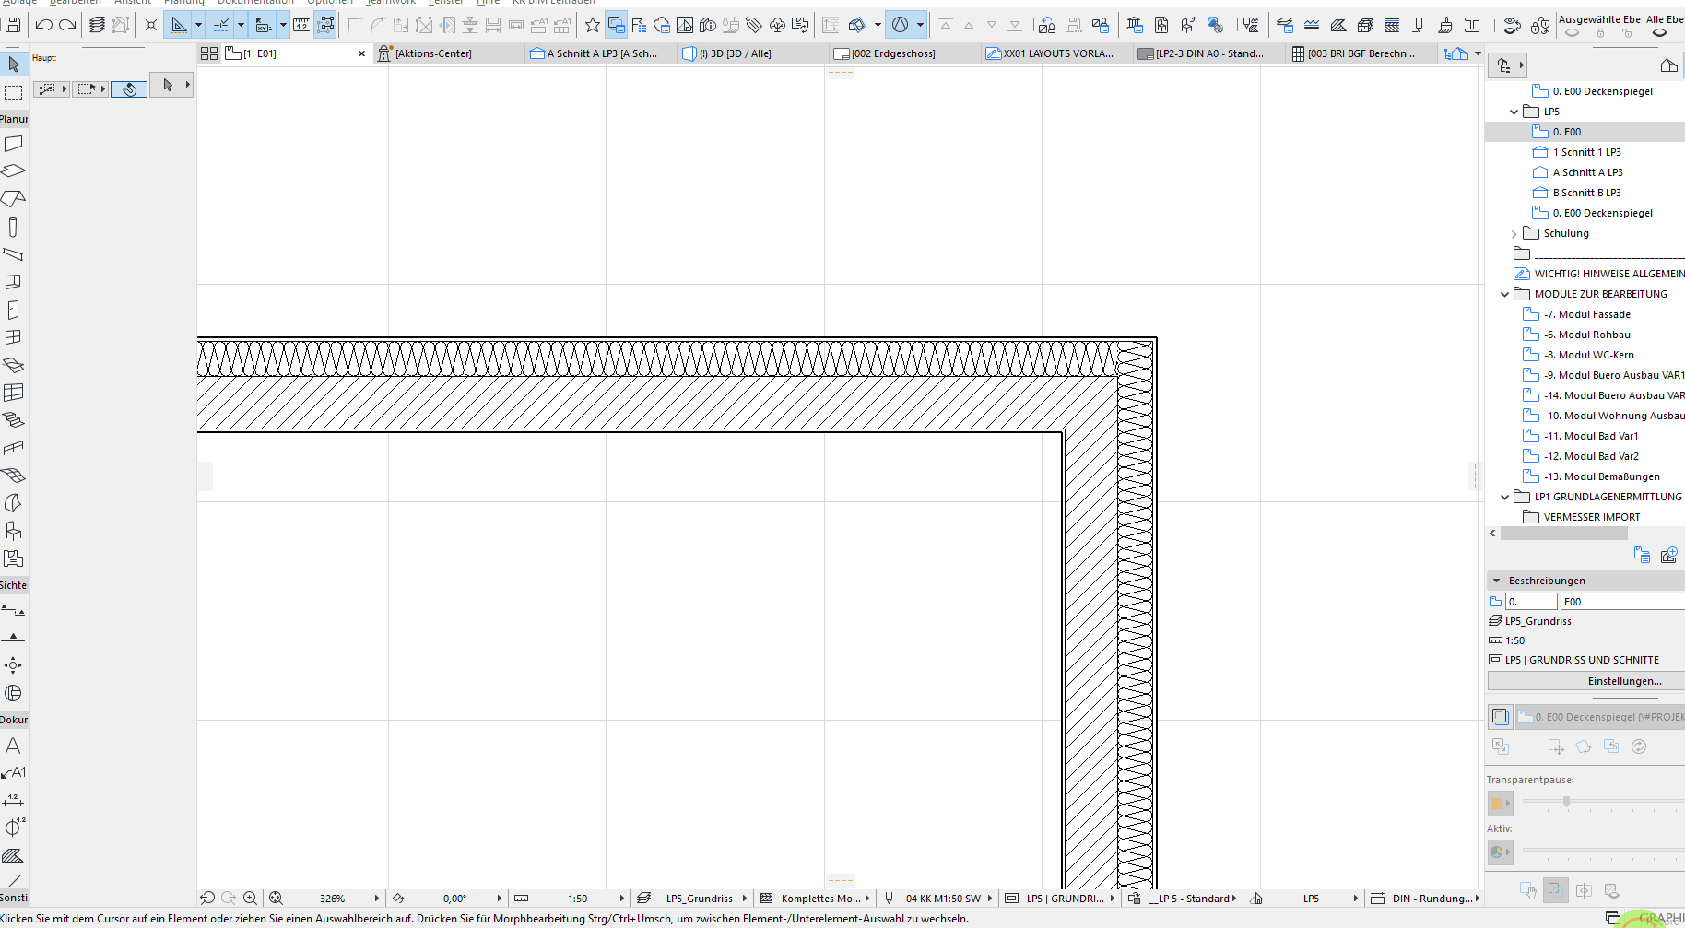
Task: Switch to the XX01 LAYOUTS VORLA... tab
Action: [1058, 53]
